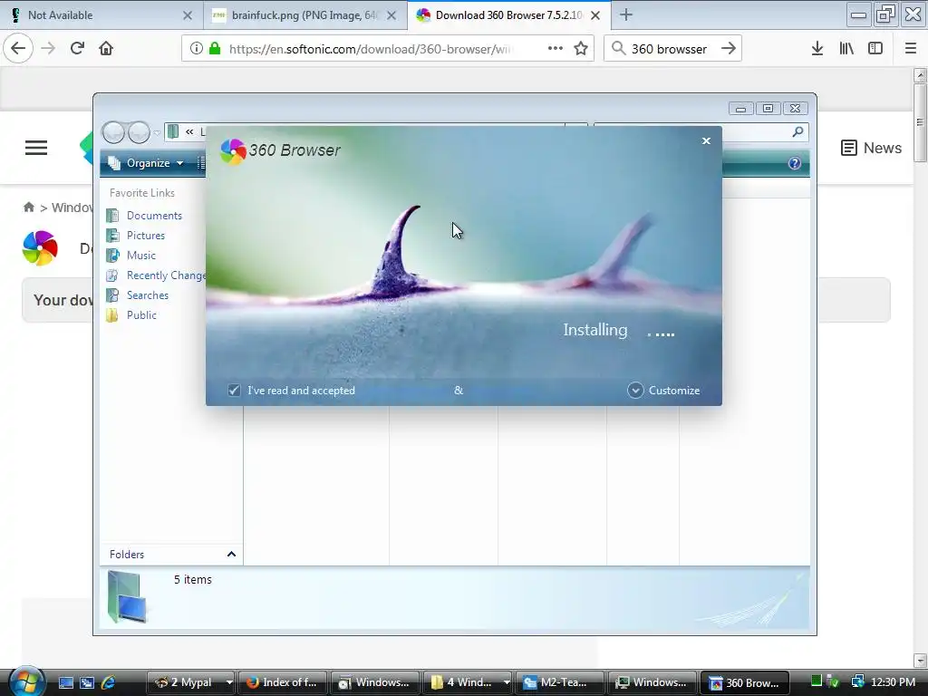Open Firefox downloads arrow icon
928x696 pixels.
pyautogui.click(x=817, y=49)
